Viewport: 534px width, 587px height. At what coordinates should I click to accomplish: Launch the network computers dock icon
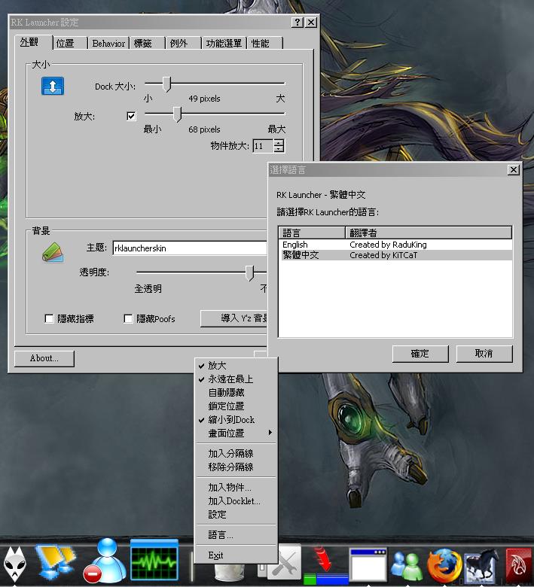pyautogui.click(x=56, y=564)
